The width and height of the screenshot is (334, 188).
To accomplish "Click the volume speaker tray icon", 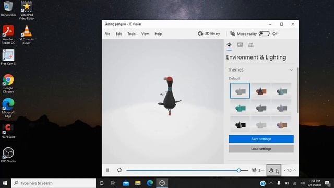I will [303, 183].
